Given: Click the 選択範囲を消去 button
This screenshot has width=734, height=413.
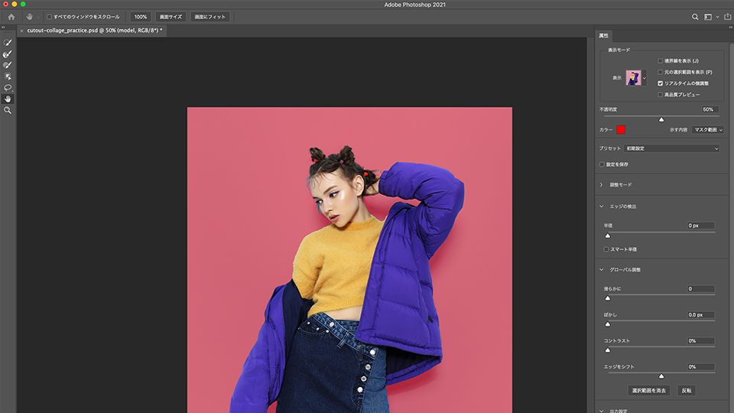Looking at the screenshot, I should 649,391.
